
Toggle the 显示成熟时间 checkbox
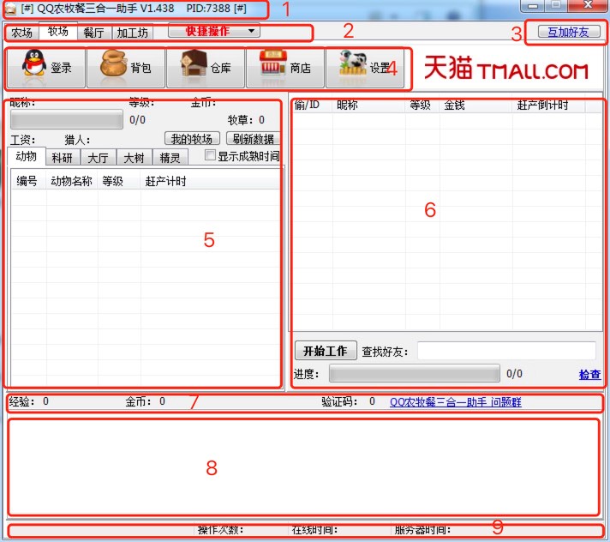coord(210,155)
